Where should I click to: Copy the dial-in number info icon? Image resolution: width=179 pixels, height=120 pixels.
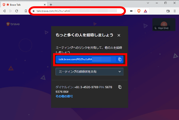120,87
